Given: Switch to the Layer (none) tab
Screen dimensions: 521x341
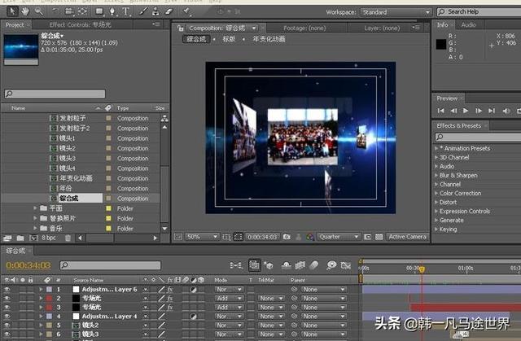Looking at the screenshot, I should pos(382,28).
